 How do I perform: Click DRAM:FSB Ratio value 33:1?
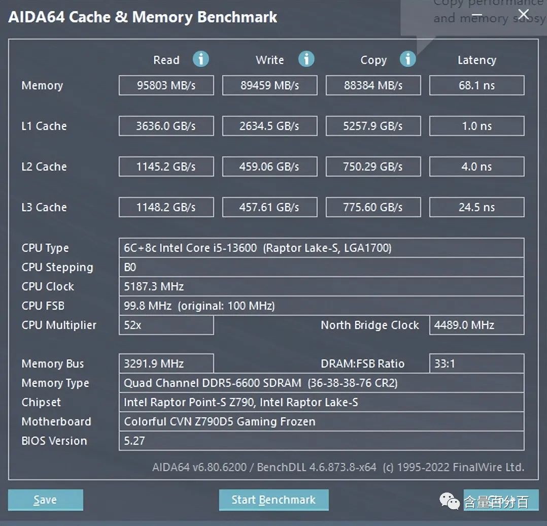pyautogui.click(x=476, y=364)
